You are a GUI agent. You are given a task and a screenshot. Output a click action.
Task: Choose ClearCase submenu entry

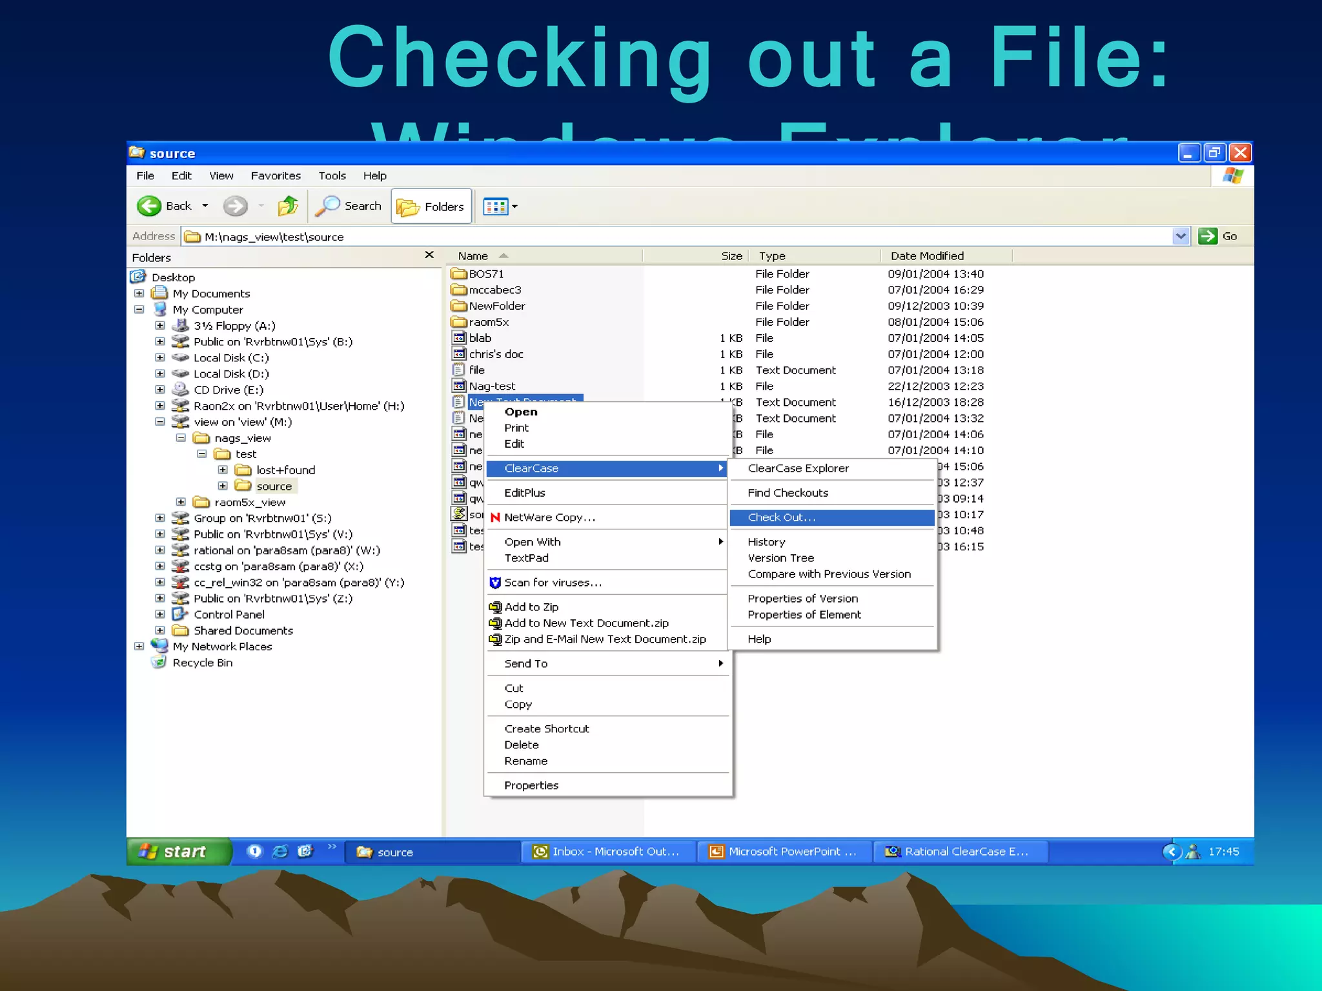[x=608, y=468]
